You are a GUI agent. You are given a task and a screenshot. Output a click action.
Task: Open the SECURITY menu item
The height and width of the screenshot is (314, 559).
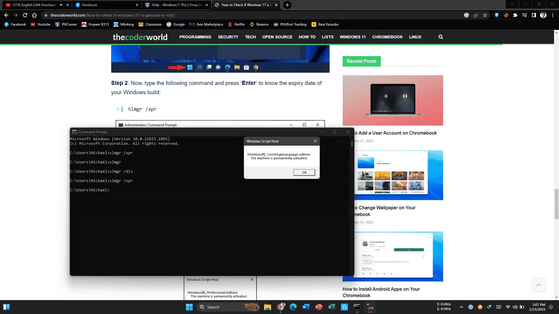pyautogui.click(x=228, y=37)
